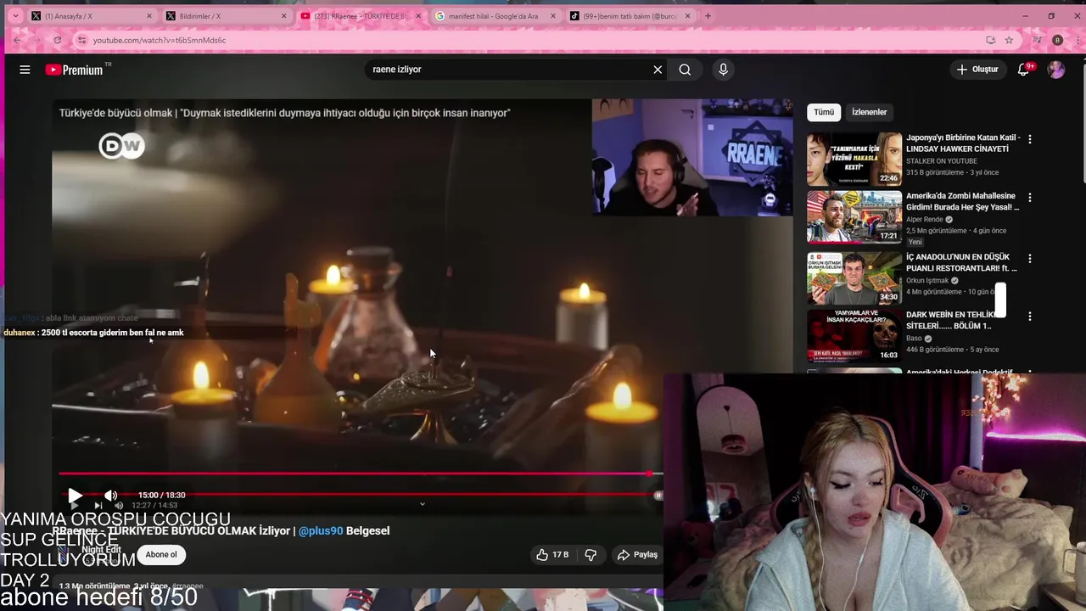Image resolution: width=1086 pixels, height=611 pixels.
Task: Select the Tümü filter chip
Action: [824, 112]
